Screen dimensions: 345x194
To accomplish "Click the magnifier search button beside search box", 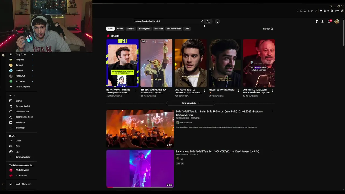I will click(x=208, y=21).
